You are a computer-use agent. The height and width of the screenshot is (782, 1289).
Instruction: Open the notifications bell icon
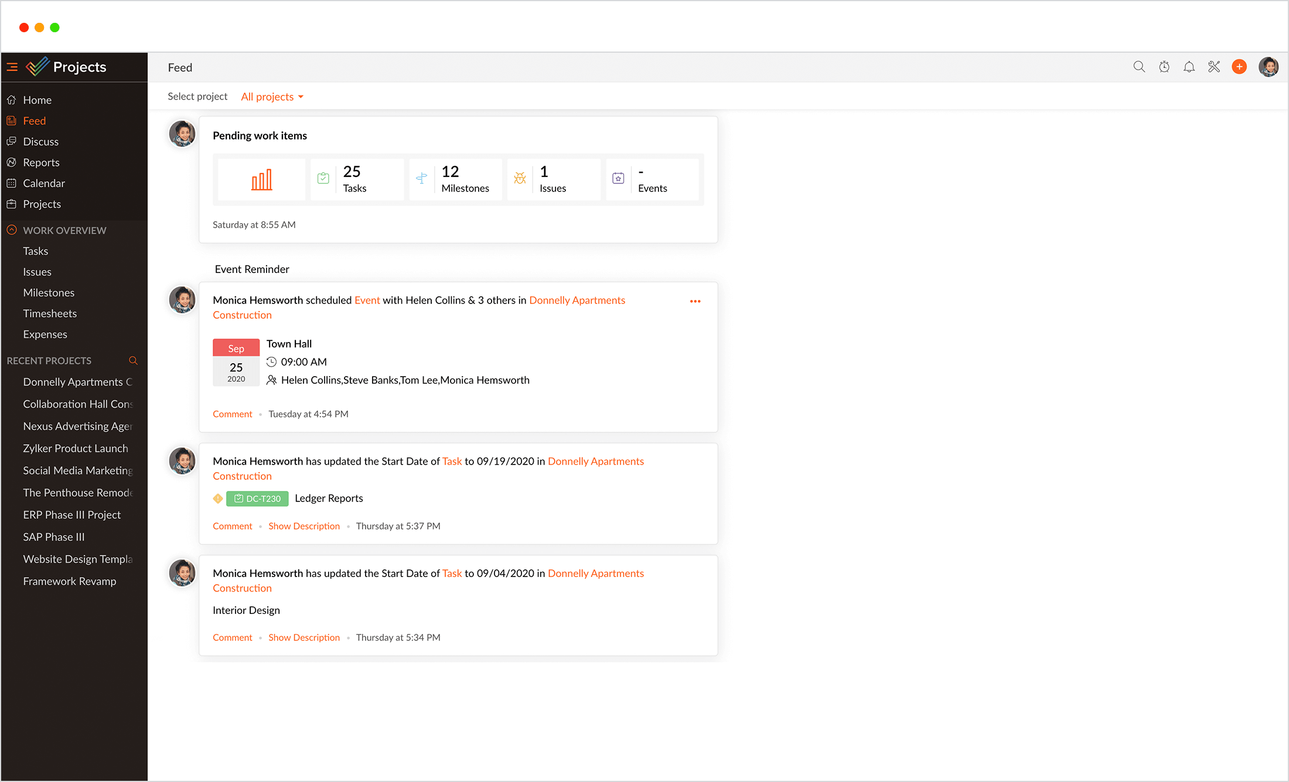(x=1189, y=67)
